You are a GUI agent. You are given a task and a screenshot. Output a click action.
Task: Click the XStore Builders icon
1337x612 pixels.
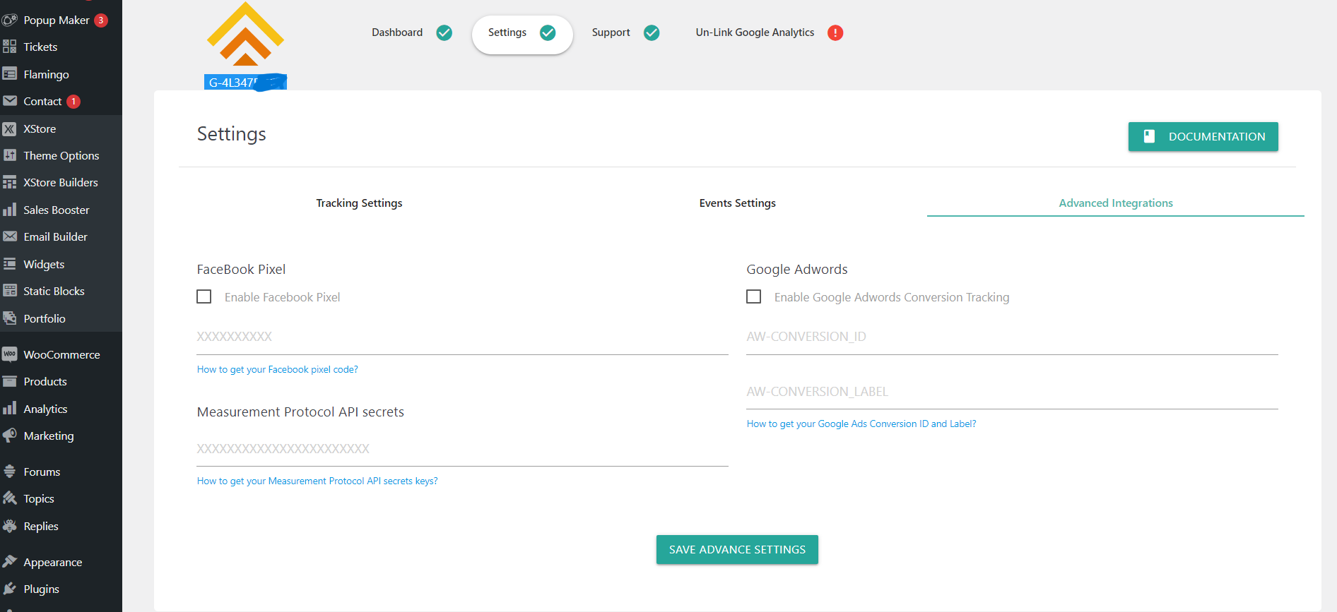10,182
